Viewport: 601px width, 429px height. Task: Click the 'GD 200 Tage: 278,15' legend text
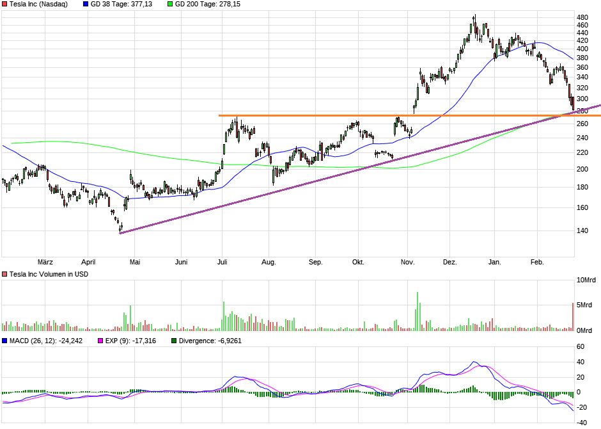pyautogui.click(x=208, y=4)
